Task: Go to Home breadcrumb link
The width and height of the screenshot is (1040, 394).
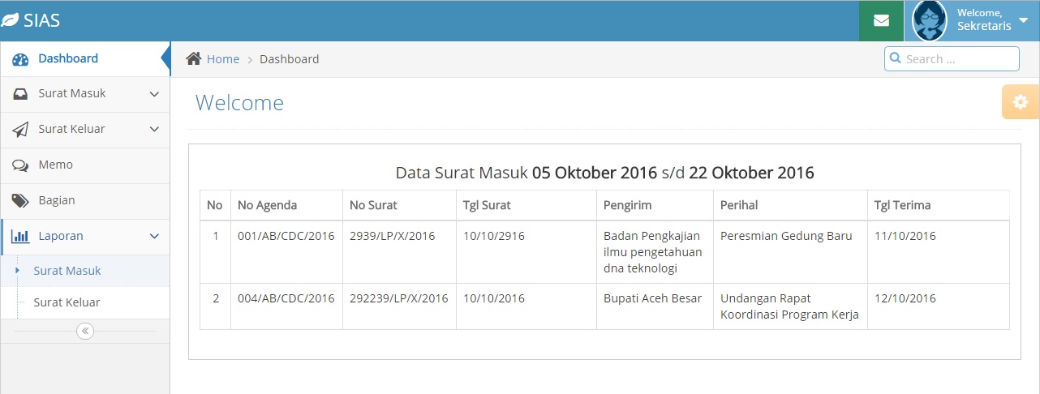Action: [x=223, y=59]
